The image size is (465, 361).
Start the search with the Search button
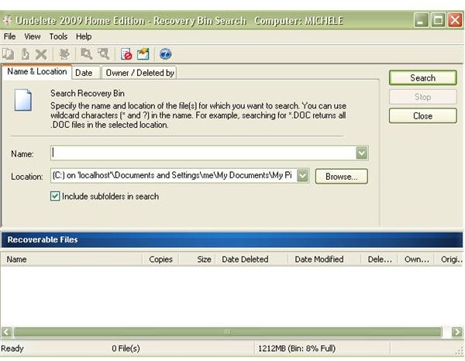(x=422, y=77)
